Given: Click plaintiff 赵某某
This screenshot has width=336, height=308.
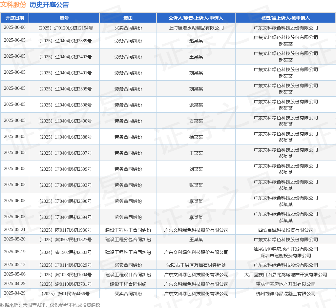Looking at the screenshot, I should (x=196, y=41).
